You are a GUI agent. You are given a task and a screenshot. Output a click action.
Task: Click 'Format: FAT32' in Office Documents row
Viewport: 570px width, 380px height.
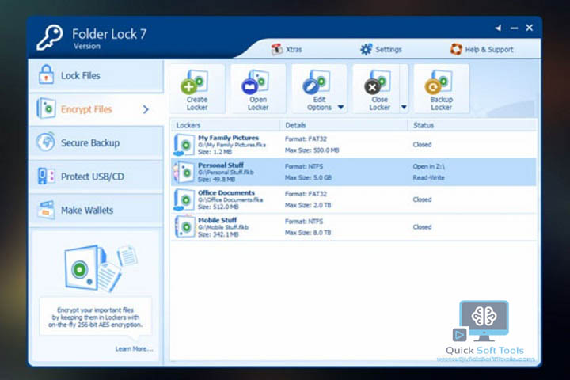click(x=306, y=194)
